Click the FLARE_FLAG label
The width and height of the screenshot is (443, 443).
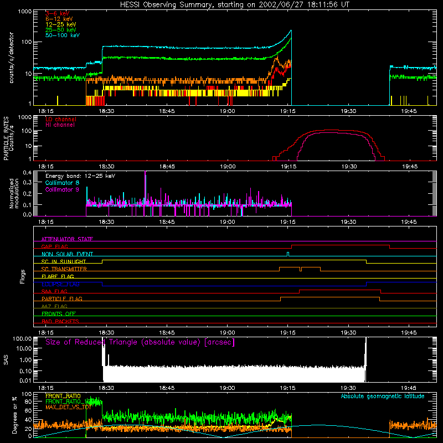pyautogui.click(x=58, y=276)
